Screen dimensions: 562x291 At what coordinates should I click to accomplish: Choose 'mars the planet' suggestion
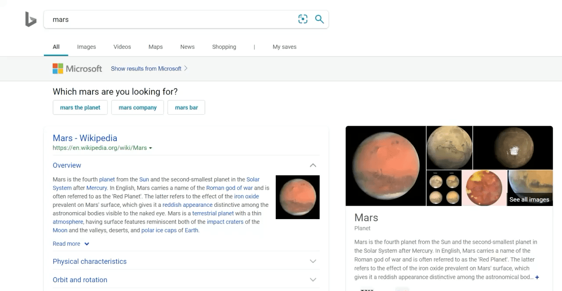click(80, 107)
